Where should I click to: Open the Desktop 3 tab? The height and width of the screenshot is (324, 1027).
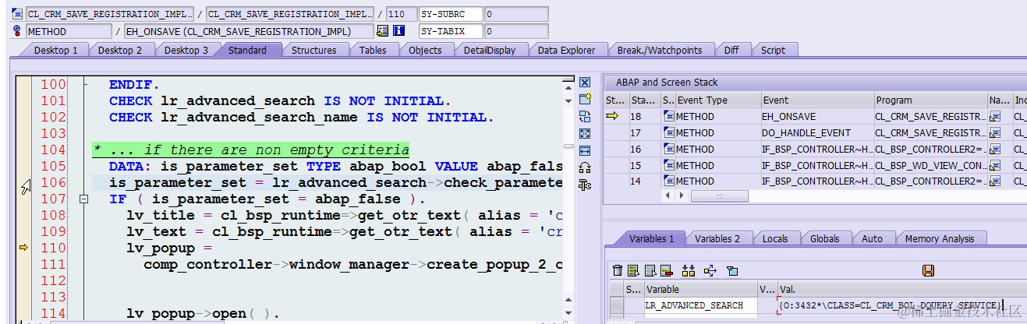click(186, 50)
